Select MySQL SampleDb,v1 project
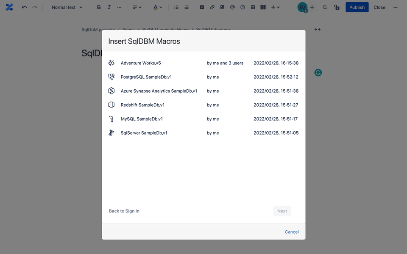 click(203, 119)
